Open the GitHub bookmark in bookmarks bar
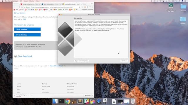 [51, 10]
